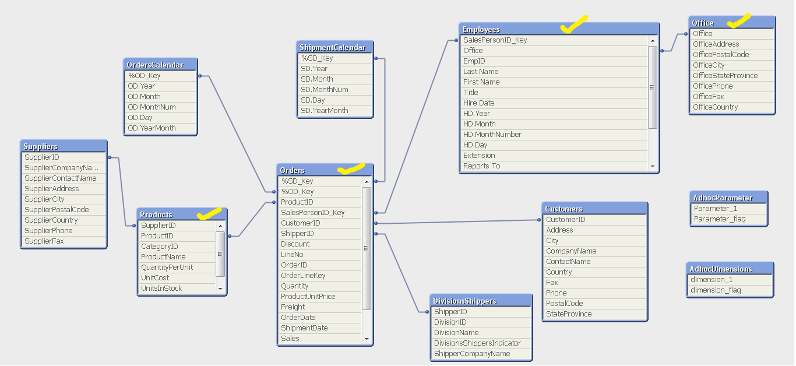Select the OD.YearMonth field
Viewport: 796px width, 366px height.
161,128
